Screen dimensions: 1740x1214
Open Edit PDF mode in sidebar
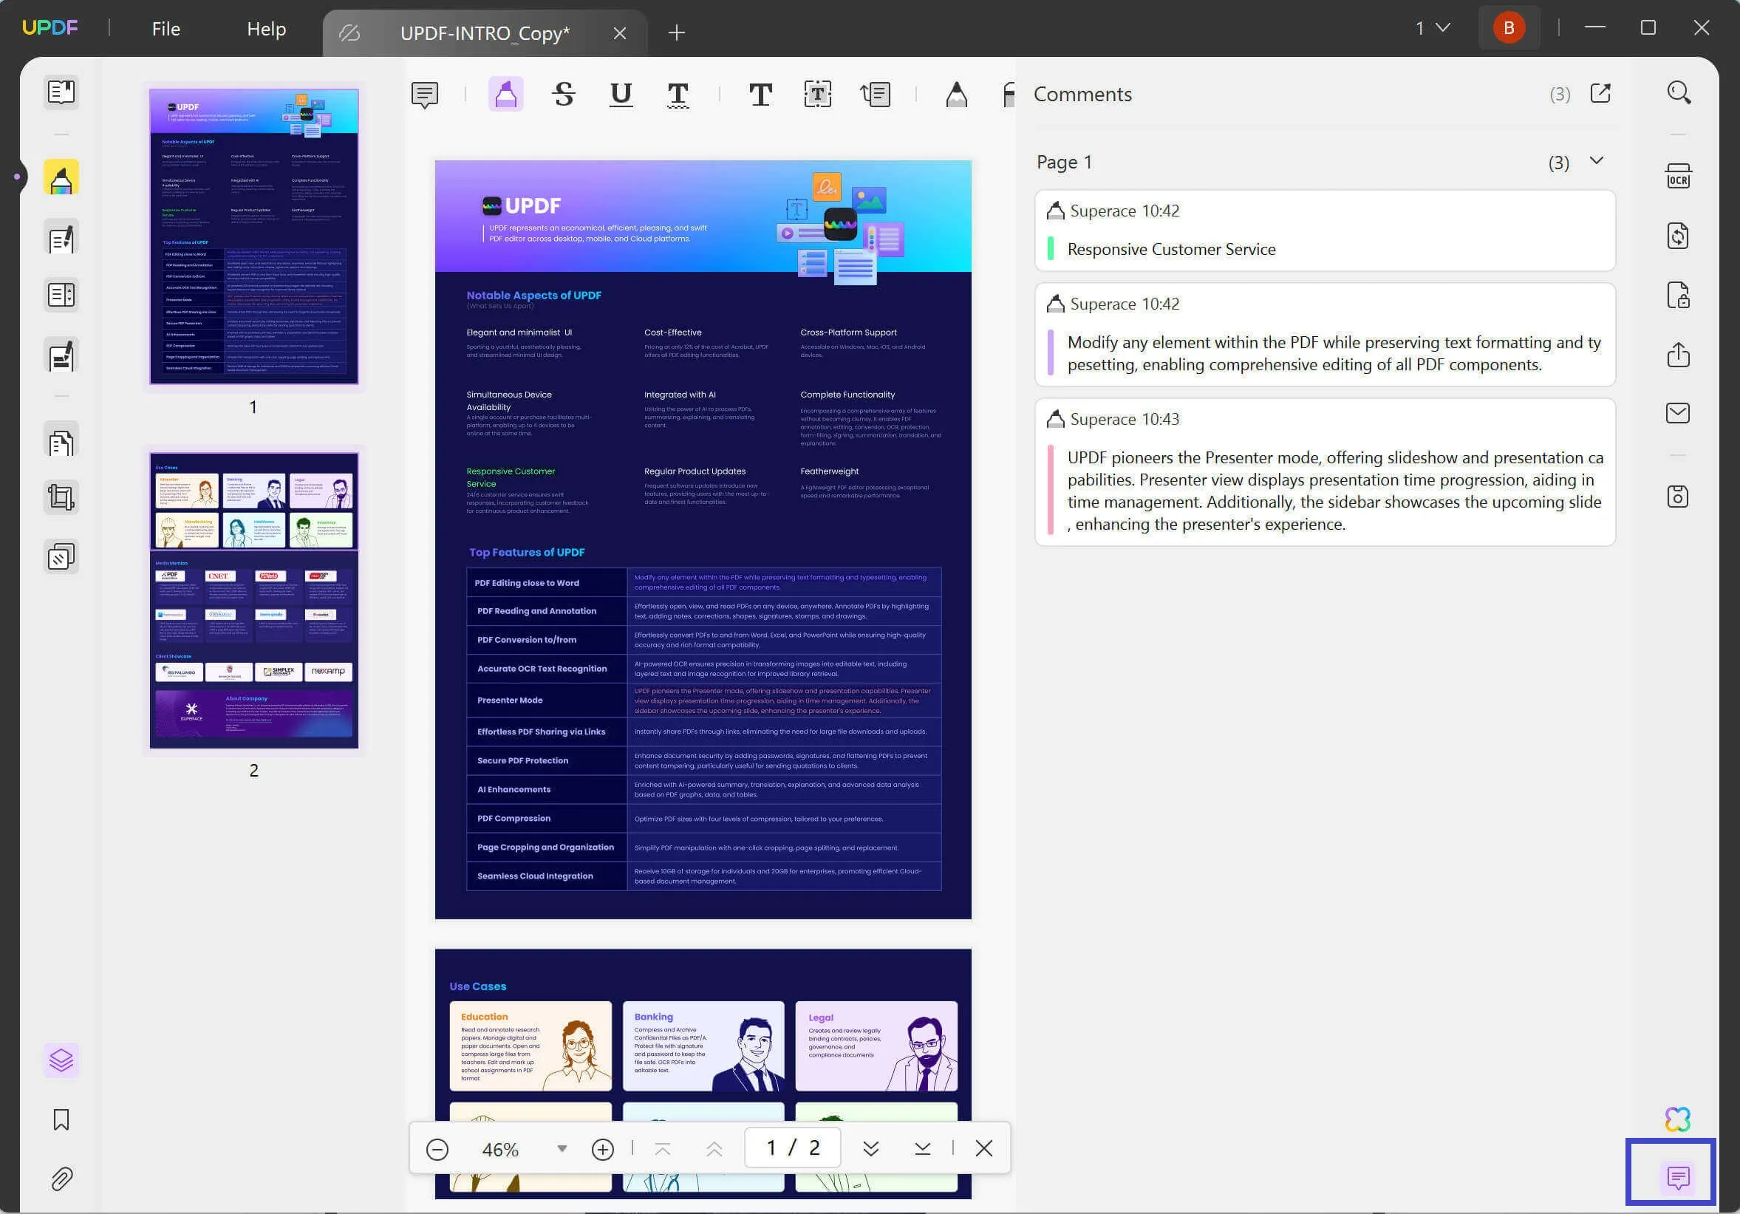coord(61,238)
